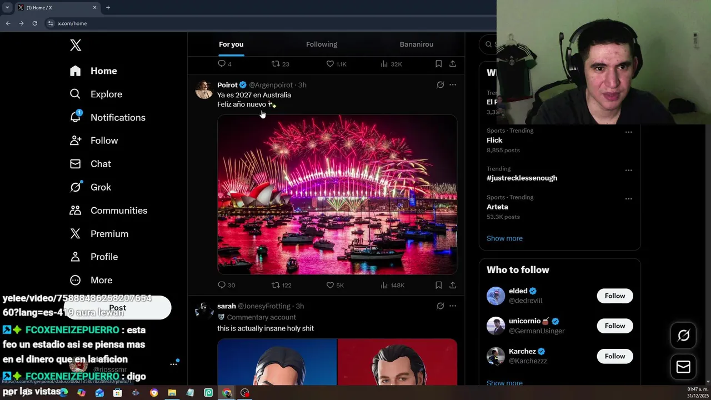Screen dimensions: 711x400
Task: Follow the Karchez account
Action: (615, 356)
